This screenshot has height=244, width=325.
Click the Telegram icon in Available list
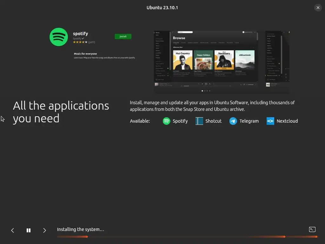233,121
